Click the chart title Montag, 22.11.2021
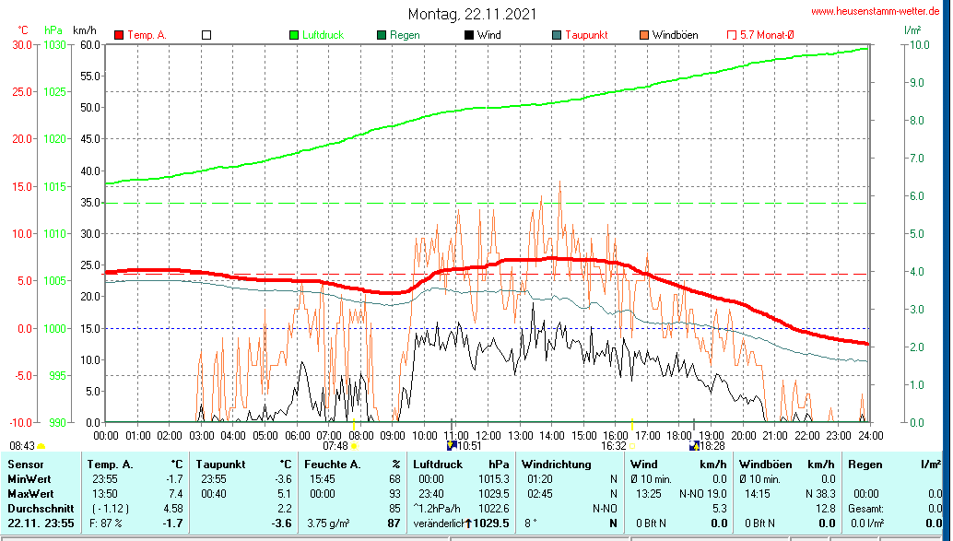The image size is (953, 541). [x=473, y=15]
